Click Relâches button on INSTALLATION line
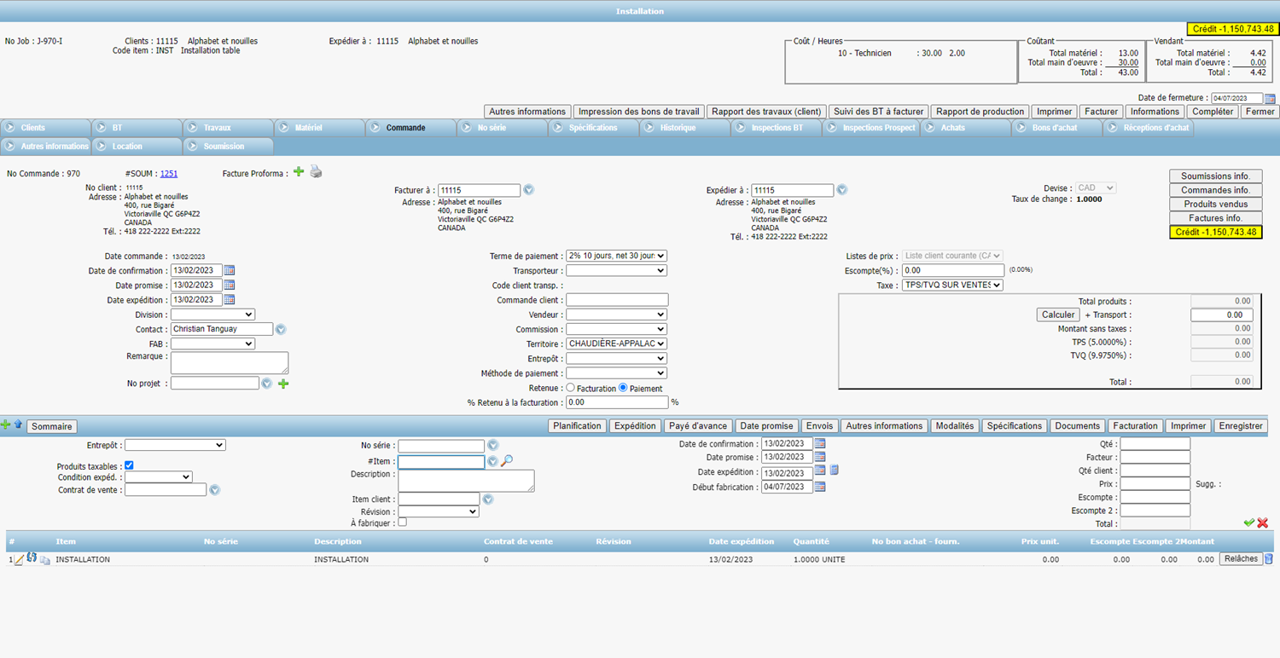Screen dimensions: 1280x658 point(1241,559)
